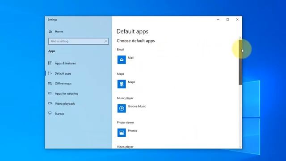Viewport: 286px width, 161px height.
Task: Click the Home house icon
Action: 50,31
